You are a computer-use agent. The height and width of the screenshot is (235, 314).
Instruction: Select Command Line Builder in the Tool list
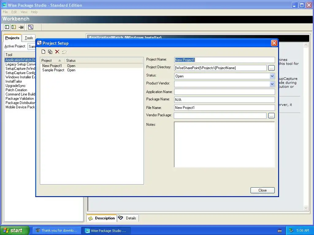[20, 94]
